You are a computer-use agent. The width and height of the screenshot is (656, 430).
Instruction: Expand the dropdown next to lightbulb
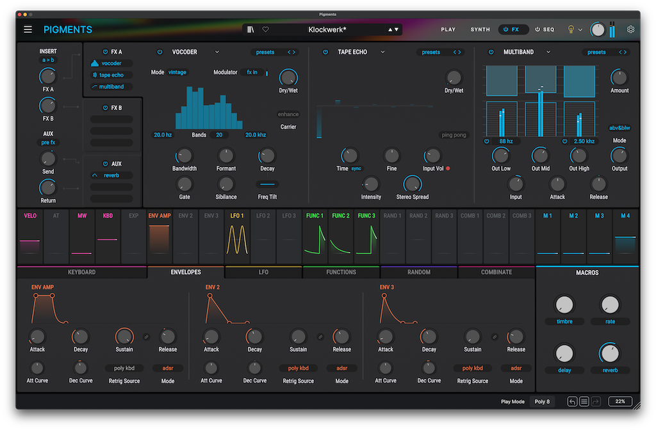[580, 29]
